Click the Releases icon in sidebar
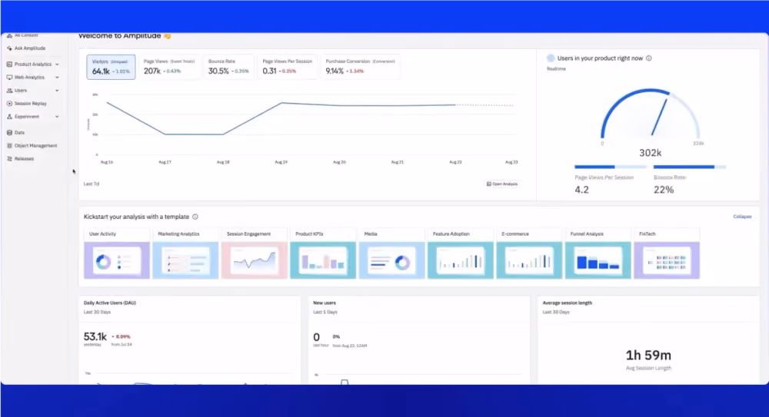The width and height of the screenshot is (769, 417). click(9, 159)
